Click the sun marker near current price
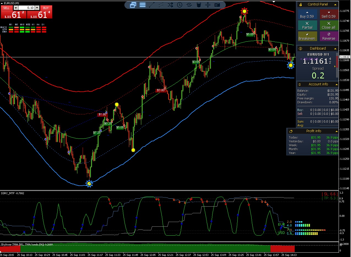Viewport: 351px width, 257px height. pyautogui.click(x=290, y=65)
